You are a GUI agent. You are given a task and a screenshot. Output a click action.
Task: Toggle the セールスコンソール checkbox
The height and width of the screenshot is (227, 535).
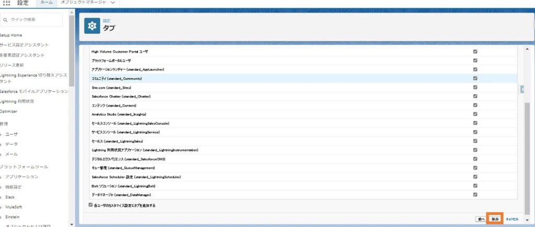click(475, 123)
